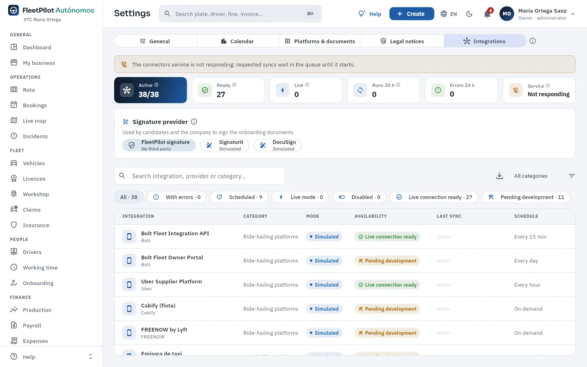Expand the sidebar Help menu

(51, 357)
